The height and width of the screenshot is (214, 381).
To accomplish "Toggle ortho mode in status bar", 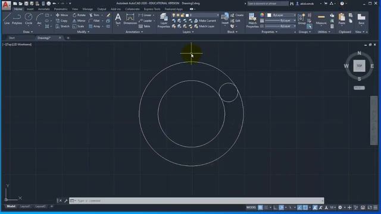I will (275, 207).
